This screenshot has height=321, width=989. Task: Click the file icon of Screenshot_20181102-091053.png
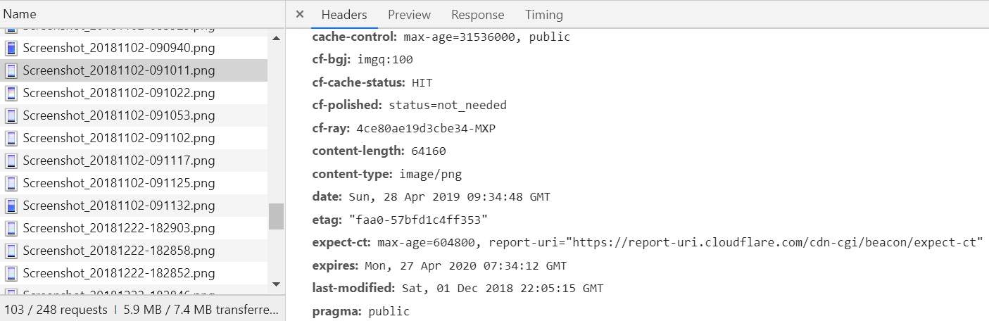point(11,116)
